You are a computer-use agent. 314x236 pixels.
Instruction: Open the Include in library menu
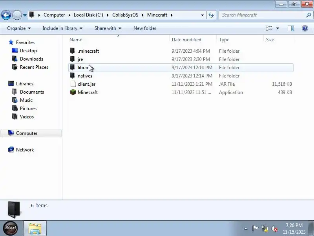pyautogui.click(x=62, y=28)
